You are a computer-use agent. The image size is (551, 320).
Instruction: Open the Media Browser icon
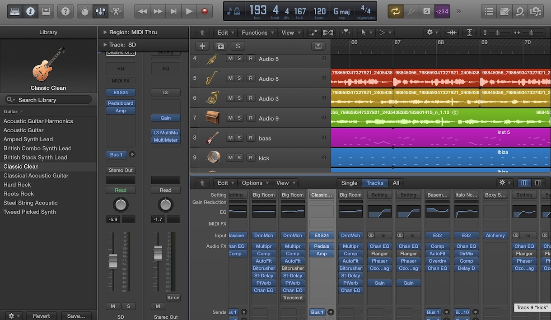click(x=536, y=11)
